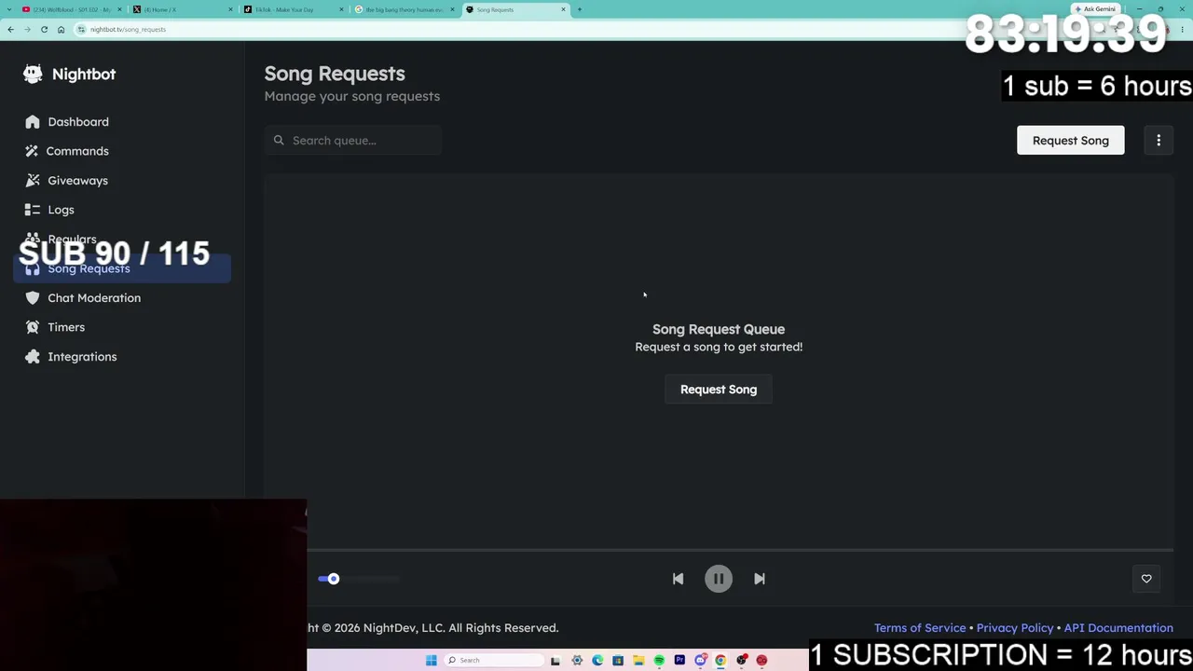Image resolution: width=1193 pixels, height=671 pixels.
Task: Click the Request Song button in header
Action: [x=1070, y=141]
